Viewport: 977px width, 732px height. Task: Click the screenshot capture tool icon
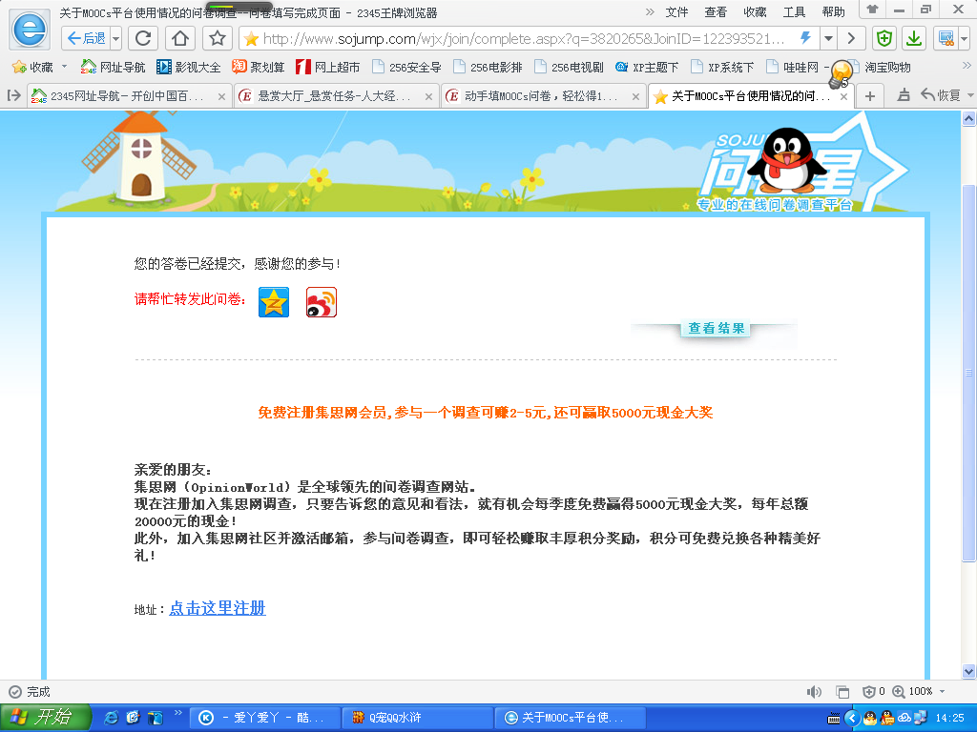pos(946,38)
